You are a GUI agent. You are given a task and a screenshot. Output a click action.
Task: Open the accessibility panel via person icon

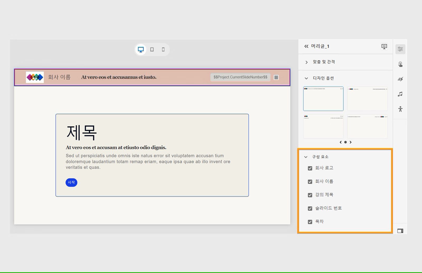(400, 109)
